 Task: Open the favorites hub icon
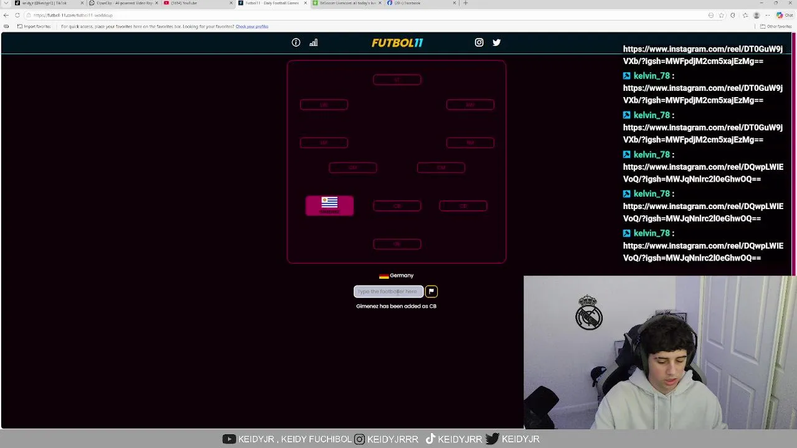click(x=745, y=15)
